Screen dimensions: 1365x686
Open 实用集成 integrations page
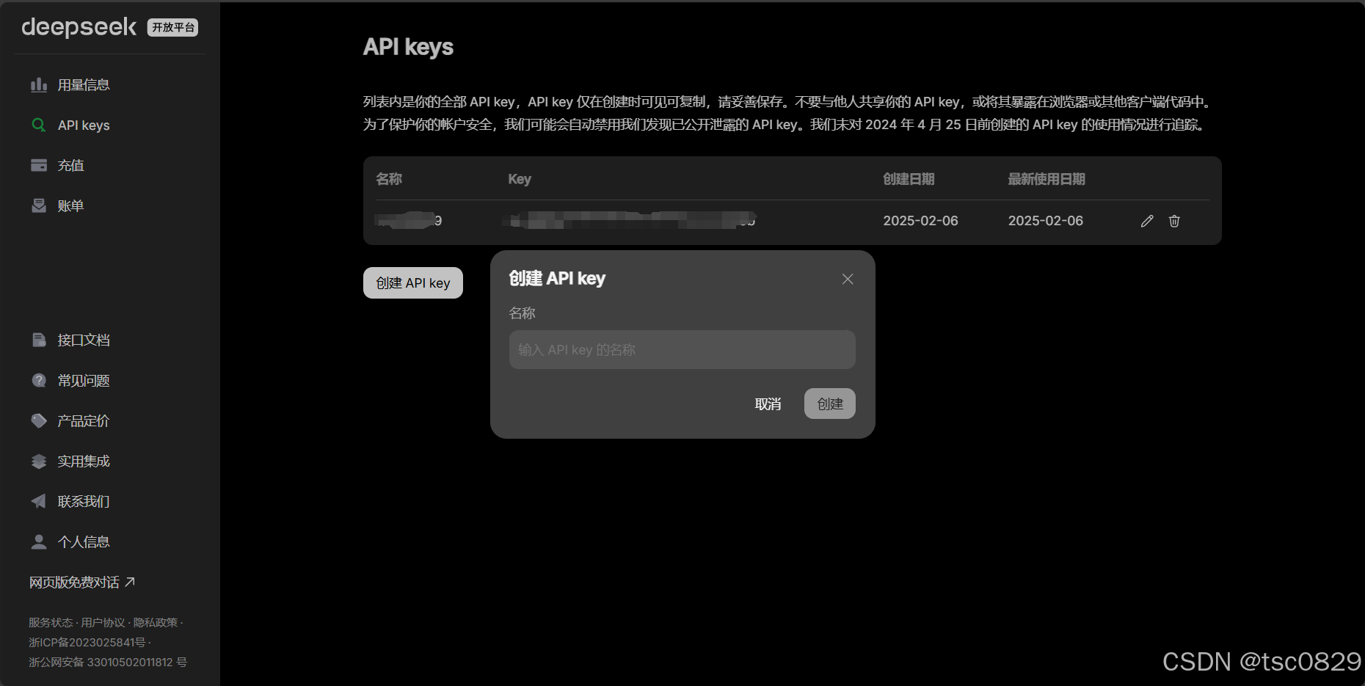click(84, 461)
